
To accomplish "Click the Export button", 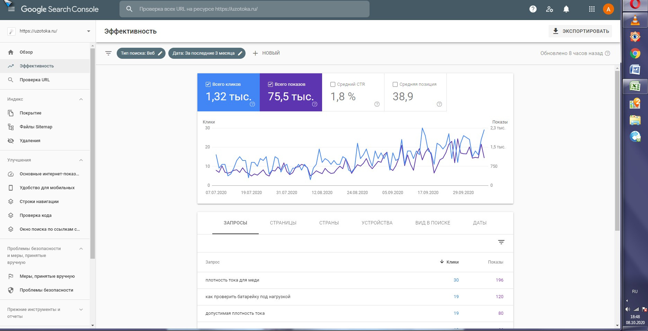I will 580,31.
